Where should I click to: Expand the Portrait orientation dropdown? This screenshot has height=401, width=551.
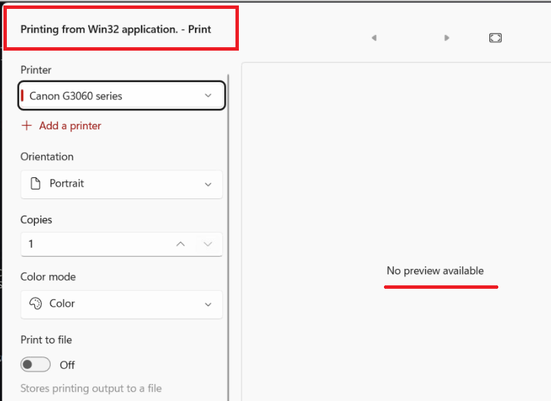click(122, 184)
